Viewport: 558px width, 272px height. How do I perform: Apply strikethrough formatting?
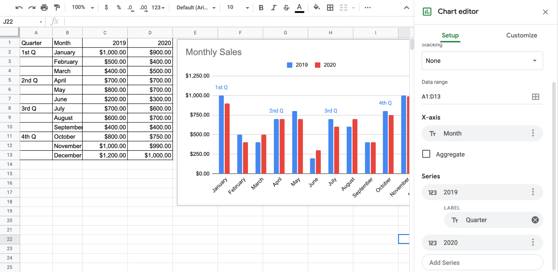click(x=286, y=7)
